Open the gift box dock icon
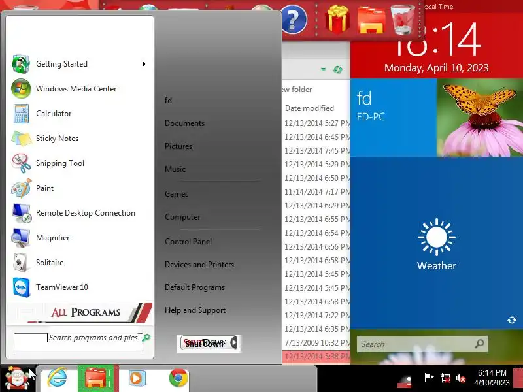The image size is (523, 392). [x=337, y=20]
